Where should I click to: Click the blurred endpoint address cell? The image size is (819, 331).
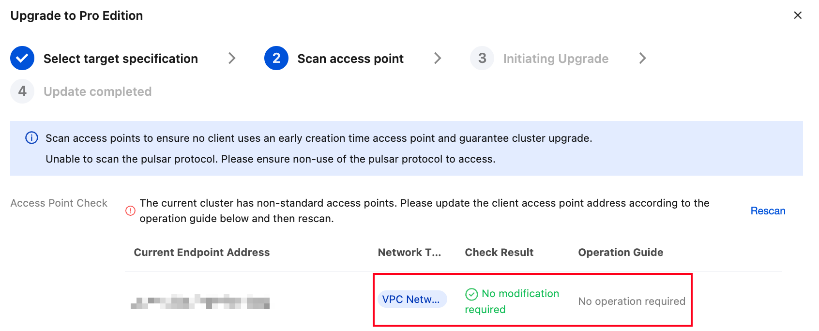200,302
